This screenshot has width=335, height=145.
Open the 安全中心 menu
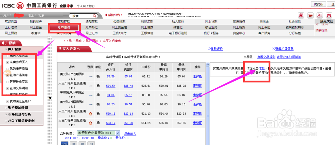(x=239, y=33)
